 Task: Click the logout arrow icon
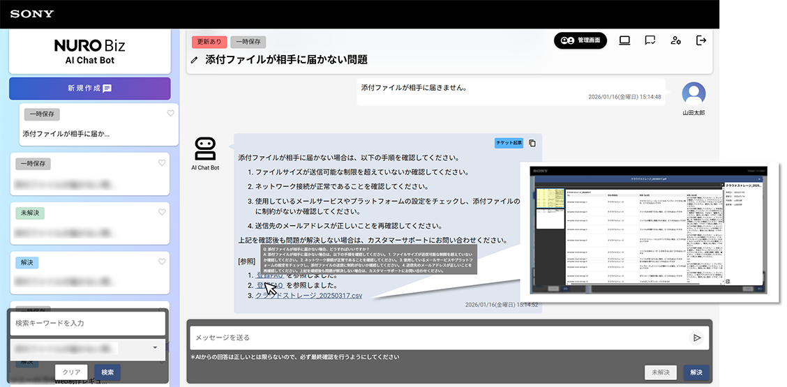701,40
